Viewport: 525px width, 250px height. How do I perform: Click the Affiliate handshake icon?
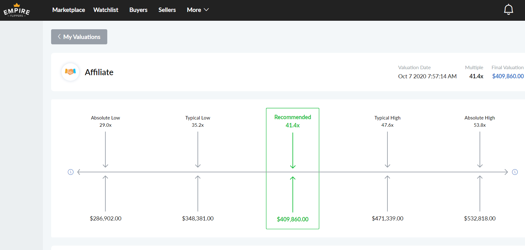70,72
